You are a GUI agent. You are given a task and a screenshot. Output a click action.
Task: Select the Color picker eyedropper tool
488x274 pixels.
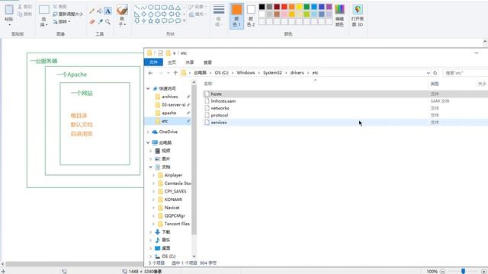coord(100,22)
